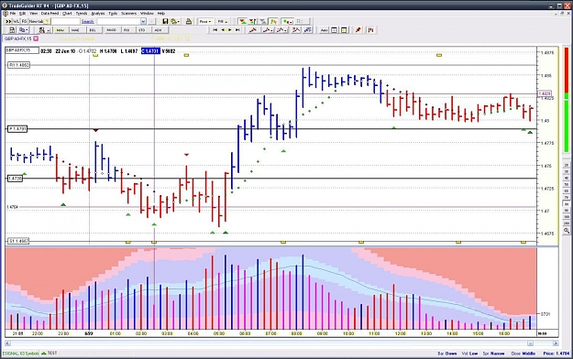Screen dimensions: 573x359
Task: Click the yellow window layout icon
Action: (x=344, y=30)
